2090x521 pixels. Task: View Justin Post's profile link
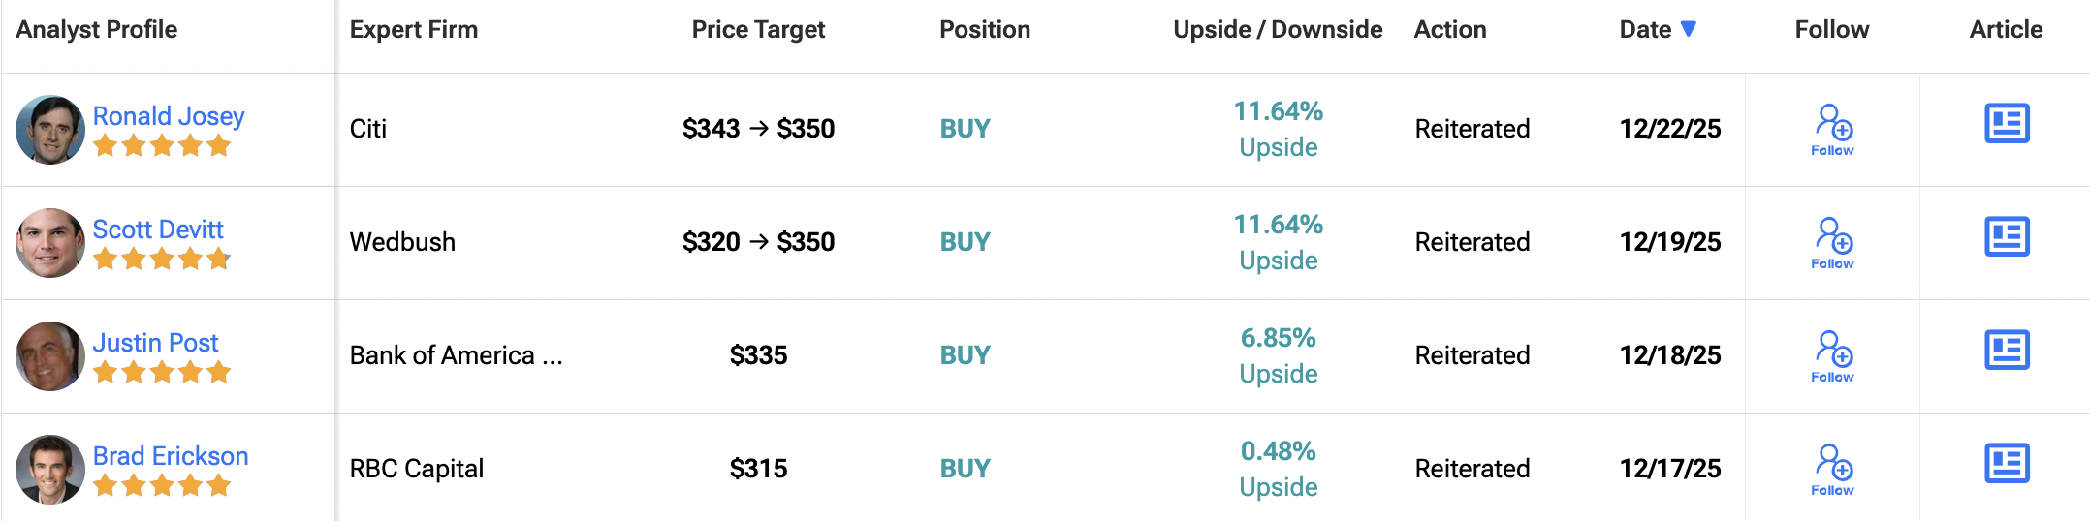tap(155, 343)
